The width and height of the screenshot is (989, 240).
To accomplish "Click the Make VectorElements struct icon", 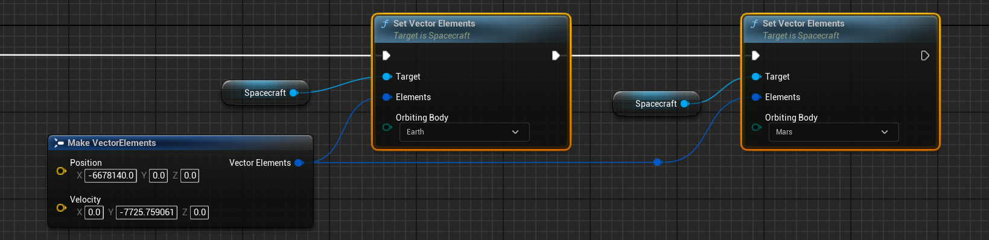I will tap(59, 143).
